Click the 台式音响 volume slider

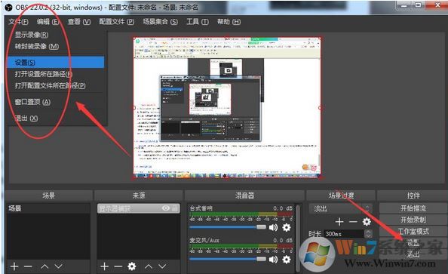pos(228,227)
